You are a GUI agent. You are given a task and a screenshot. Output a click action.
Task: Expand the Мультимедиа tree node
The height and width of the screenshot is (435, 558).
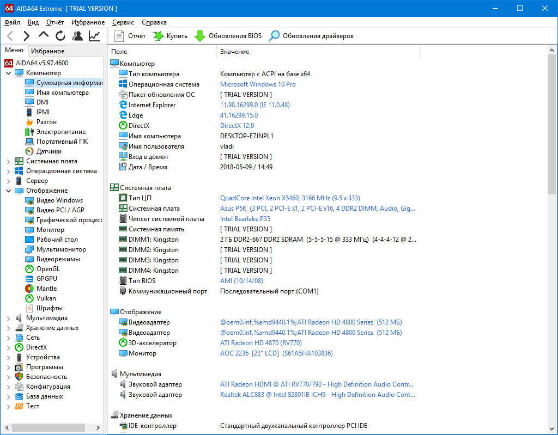pos(8,318)
